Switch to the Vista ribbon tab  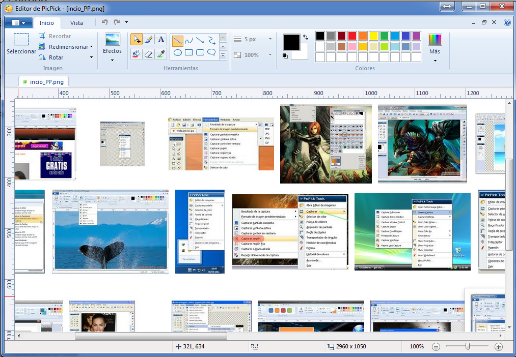pyautogui.click(x=76, y=23)
